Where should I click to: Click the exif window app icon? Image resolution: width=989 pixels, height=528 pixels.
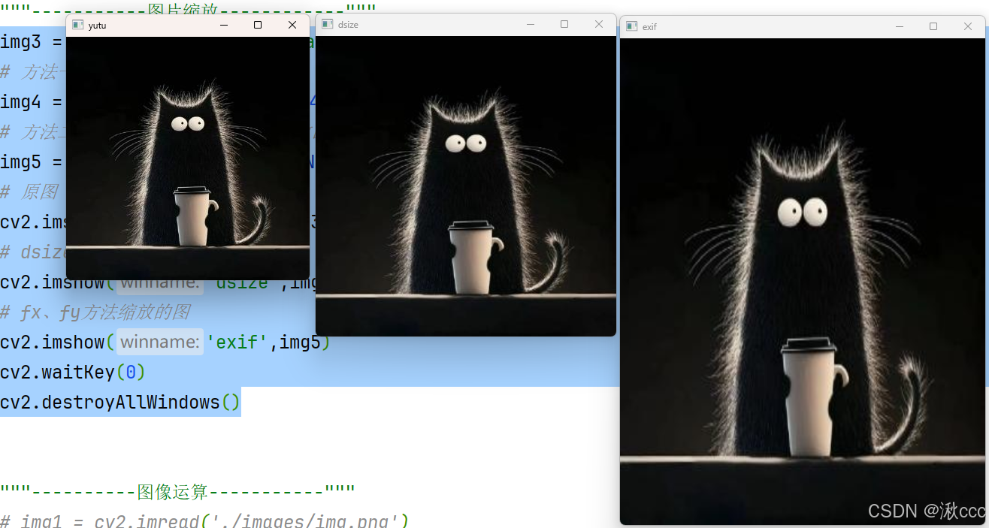pos(631,26)
